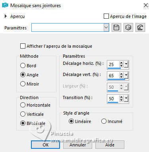The height and width of the screenshot is (152, 149).
Task: Click the Mosaïque sans jointures app icon
Action: [x=5, y=5]
